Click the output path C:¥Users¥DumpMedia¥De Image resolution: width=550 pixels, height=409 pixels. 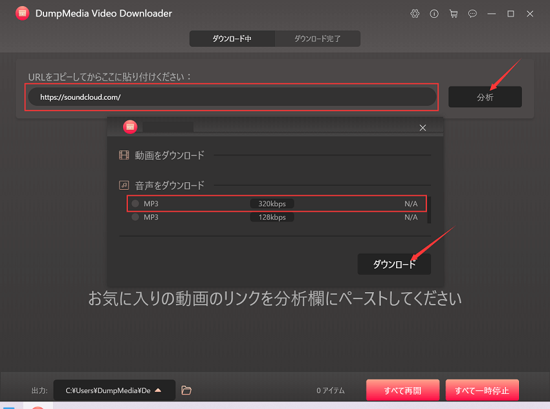click(108, 390)
